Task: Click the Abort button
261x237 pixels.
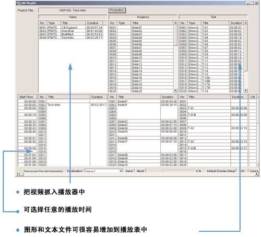Action: pyautogui.click(x=140, y=171)
